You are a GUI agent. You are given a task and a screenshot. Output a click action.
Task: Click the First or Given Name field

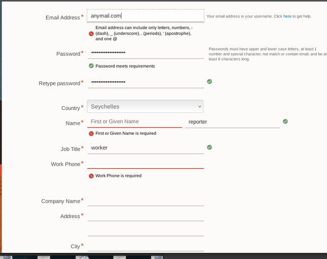click(135, 122)
